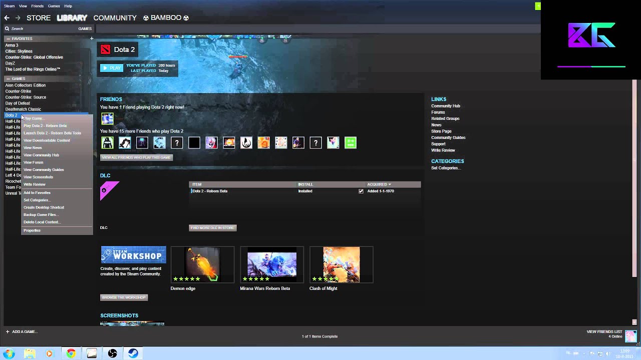Open the plain black friend avatar
641x360 pixels.
tap(194, 143)
